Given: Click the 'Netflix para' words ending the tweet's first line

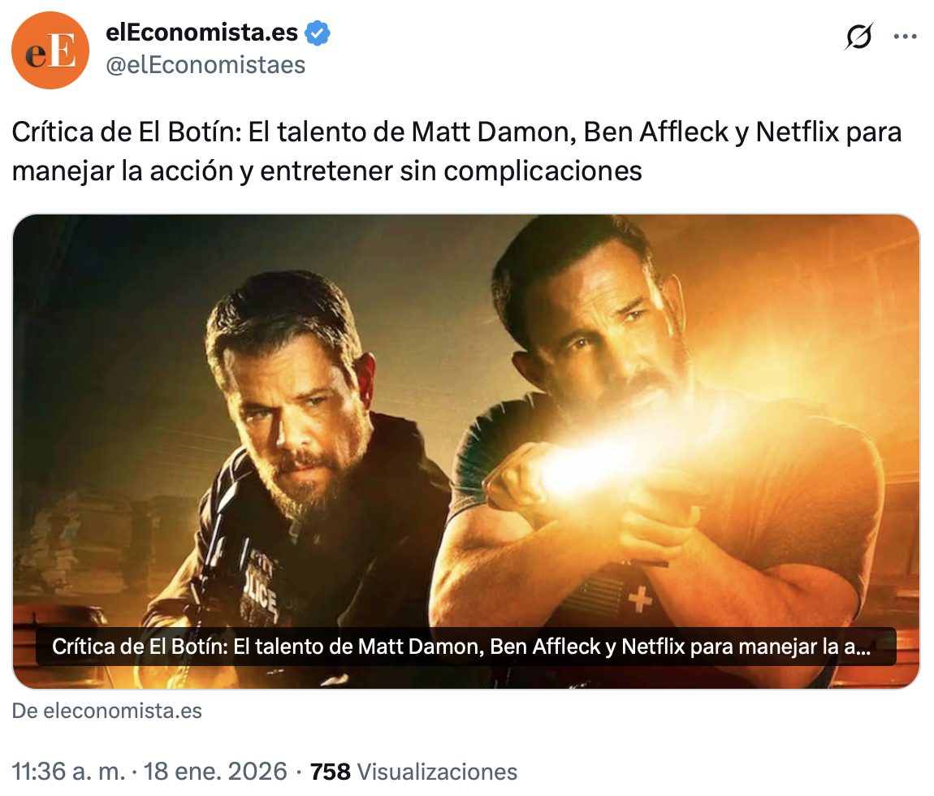Looking at the screenshot, I should [828, 132].
